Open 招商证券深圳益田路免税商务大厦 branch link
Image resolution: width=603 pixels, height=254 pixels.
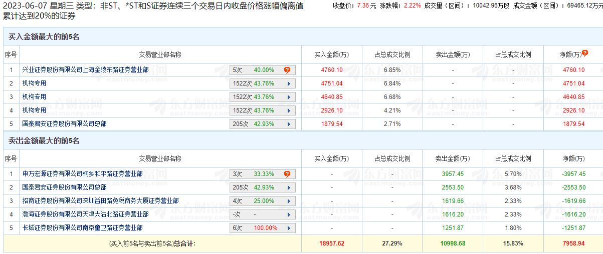(x=101, y=201)
